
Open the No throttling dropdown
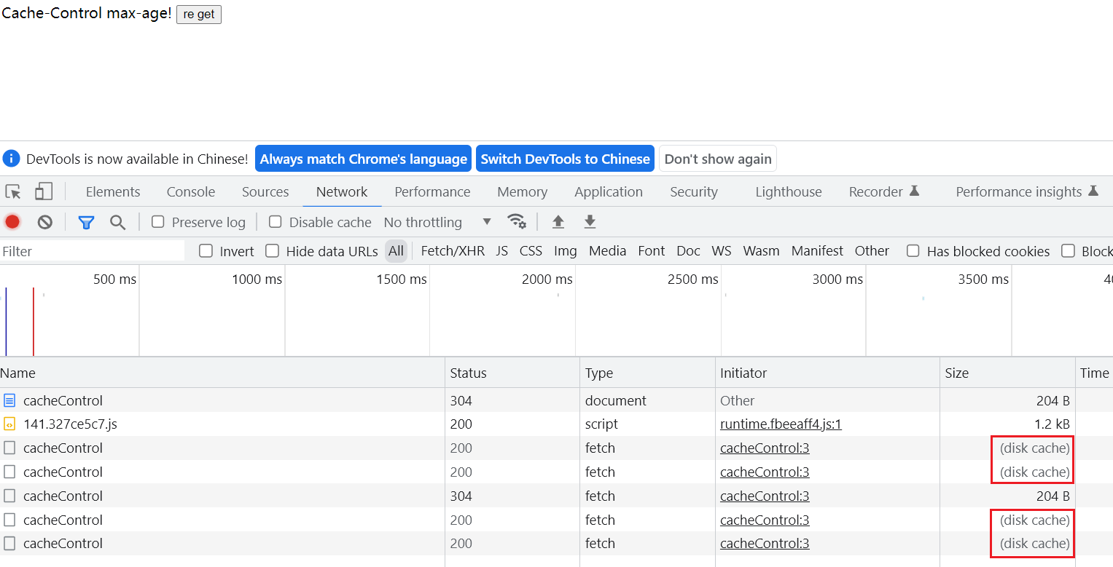(x=437, y=222)
